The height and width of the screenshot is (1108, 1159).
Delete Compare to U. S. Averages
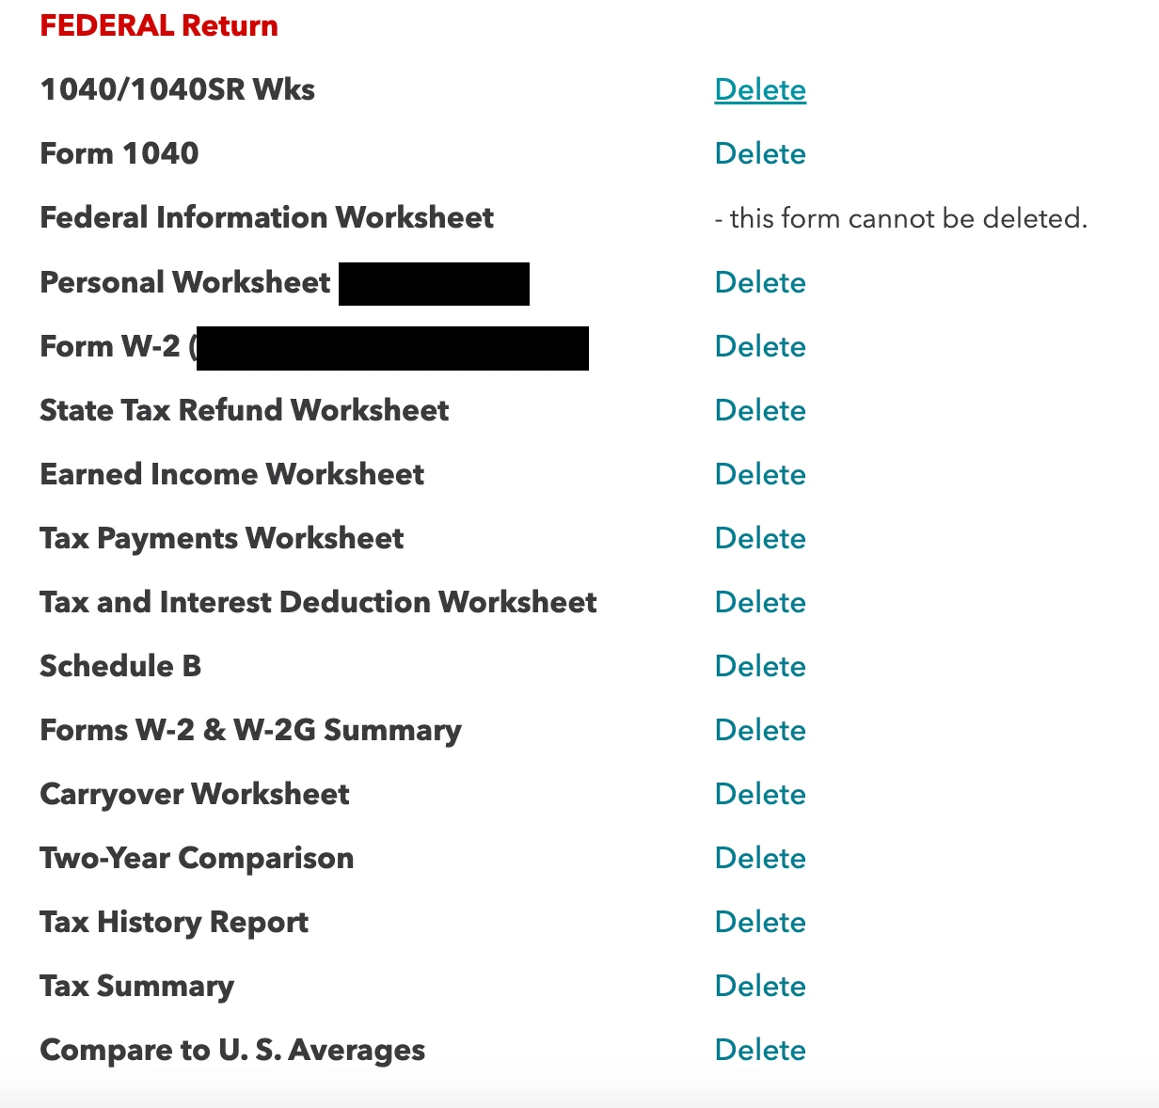coord(760,1050)
